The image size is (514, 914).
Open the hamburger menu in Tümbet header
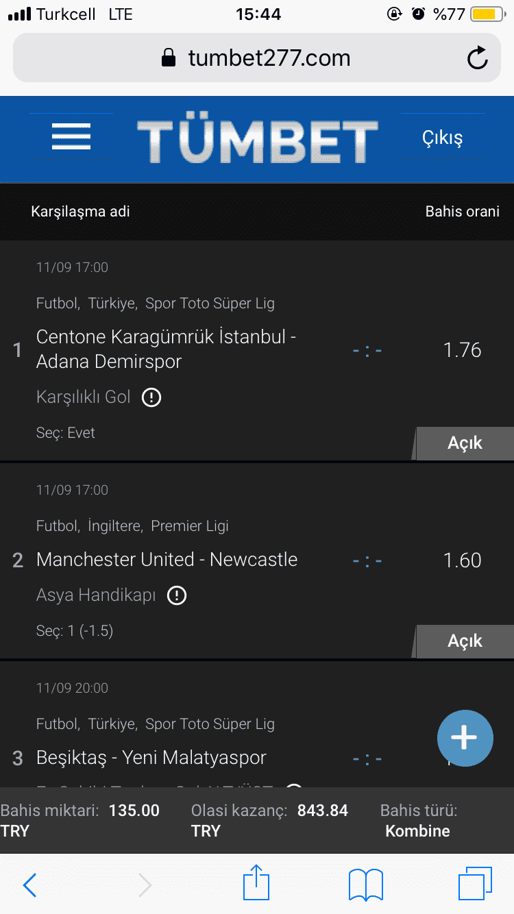pos(71,137)
